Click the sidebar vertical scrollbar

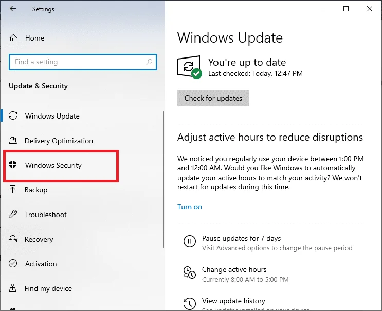[x=163, y=180]
